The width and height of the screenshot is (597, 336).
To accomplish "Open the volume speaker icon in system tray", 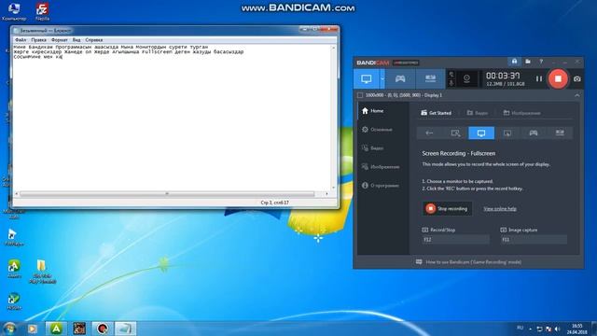I will coord(558,329).
